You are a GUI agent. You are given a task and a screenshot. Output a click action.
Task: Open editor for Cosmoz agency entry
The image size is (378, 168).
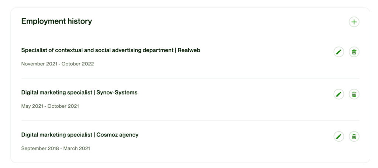tap(339, 136)
